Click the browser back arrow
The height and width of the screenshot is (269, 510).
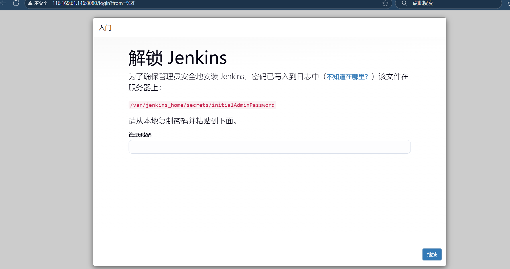coord(3,3)
